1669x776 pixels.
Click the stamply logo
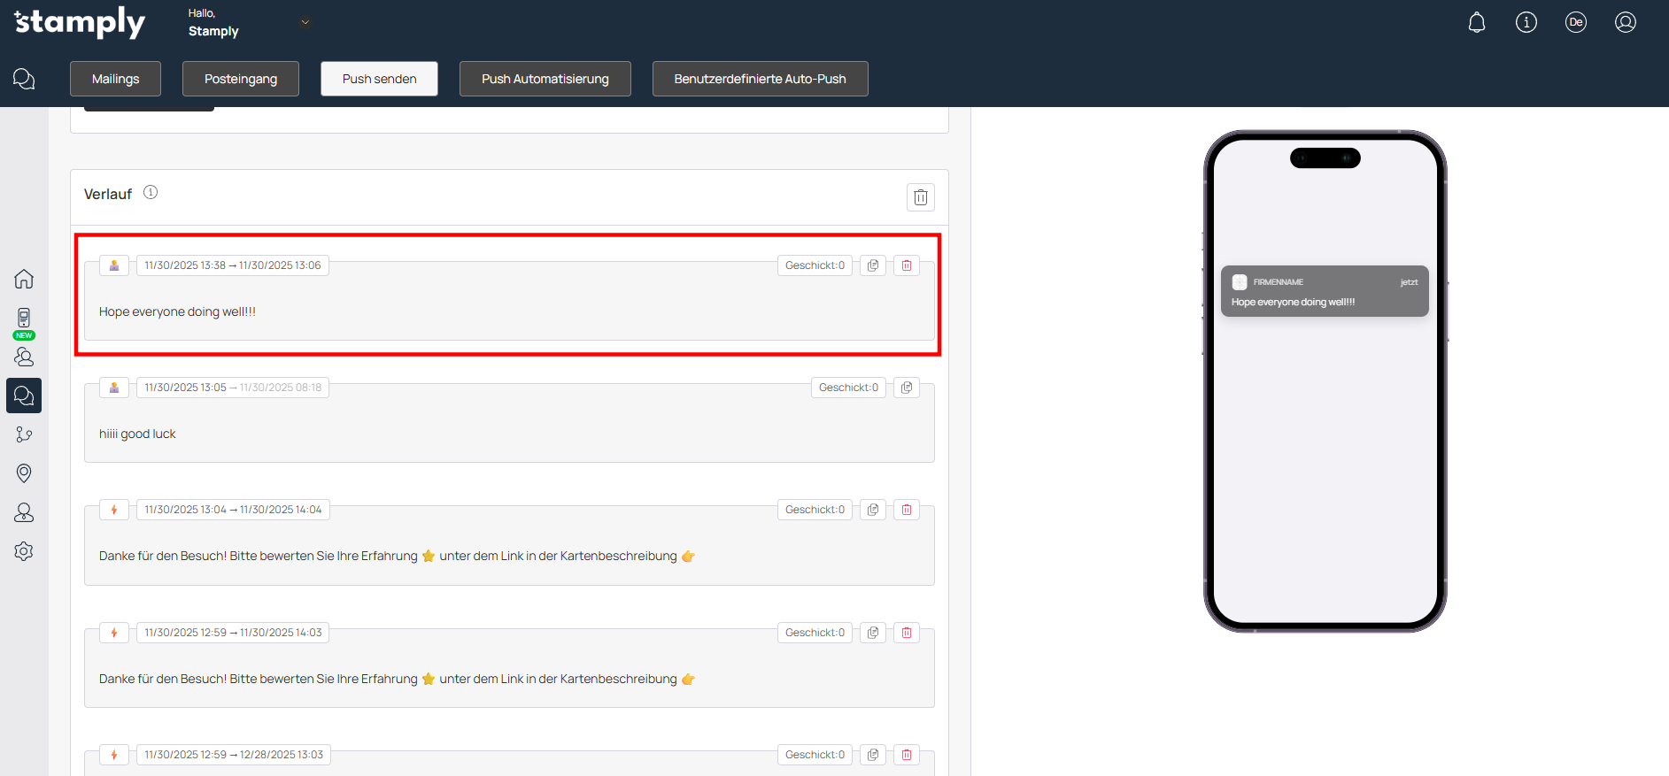pos(80,22)
